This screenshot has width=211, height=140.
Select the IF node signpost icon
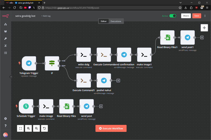52,63
